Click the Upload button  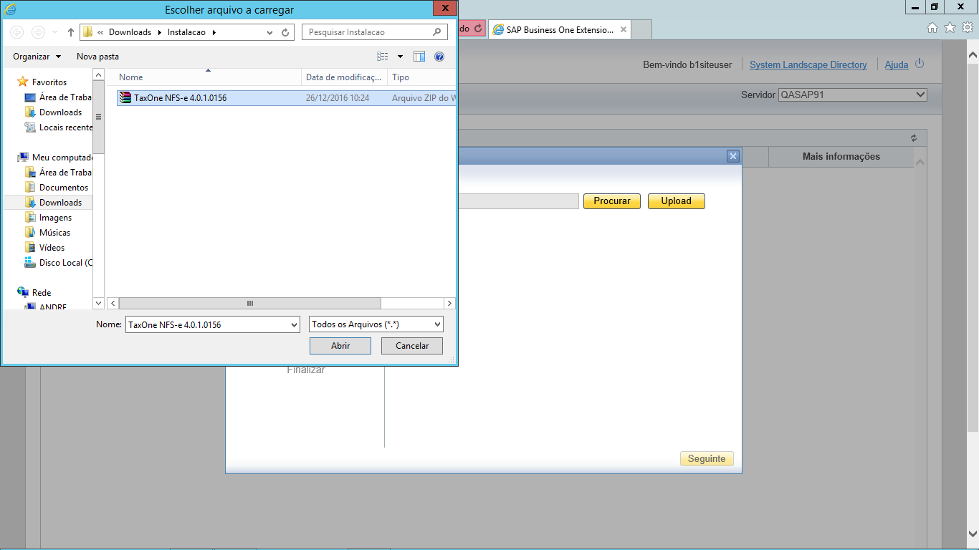click(677, 201)
